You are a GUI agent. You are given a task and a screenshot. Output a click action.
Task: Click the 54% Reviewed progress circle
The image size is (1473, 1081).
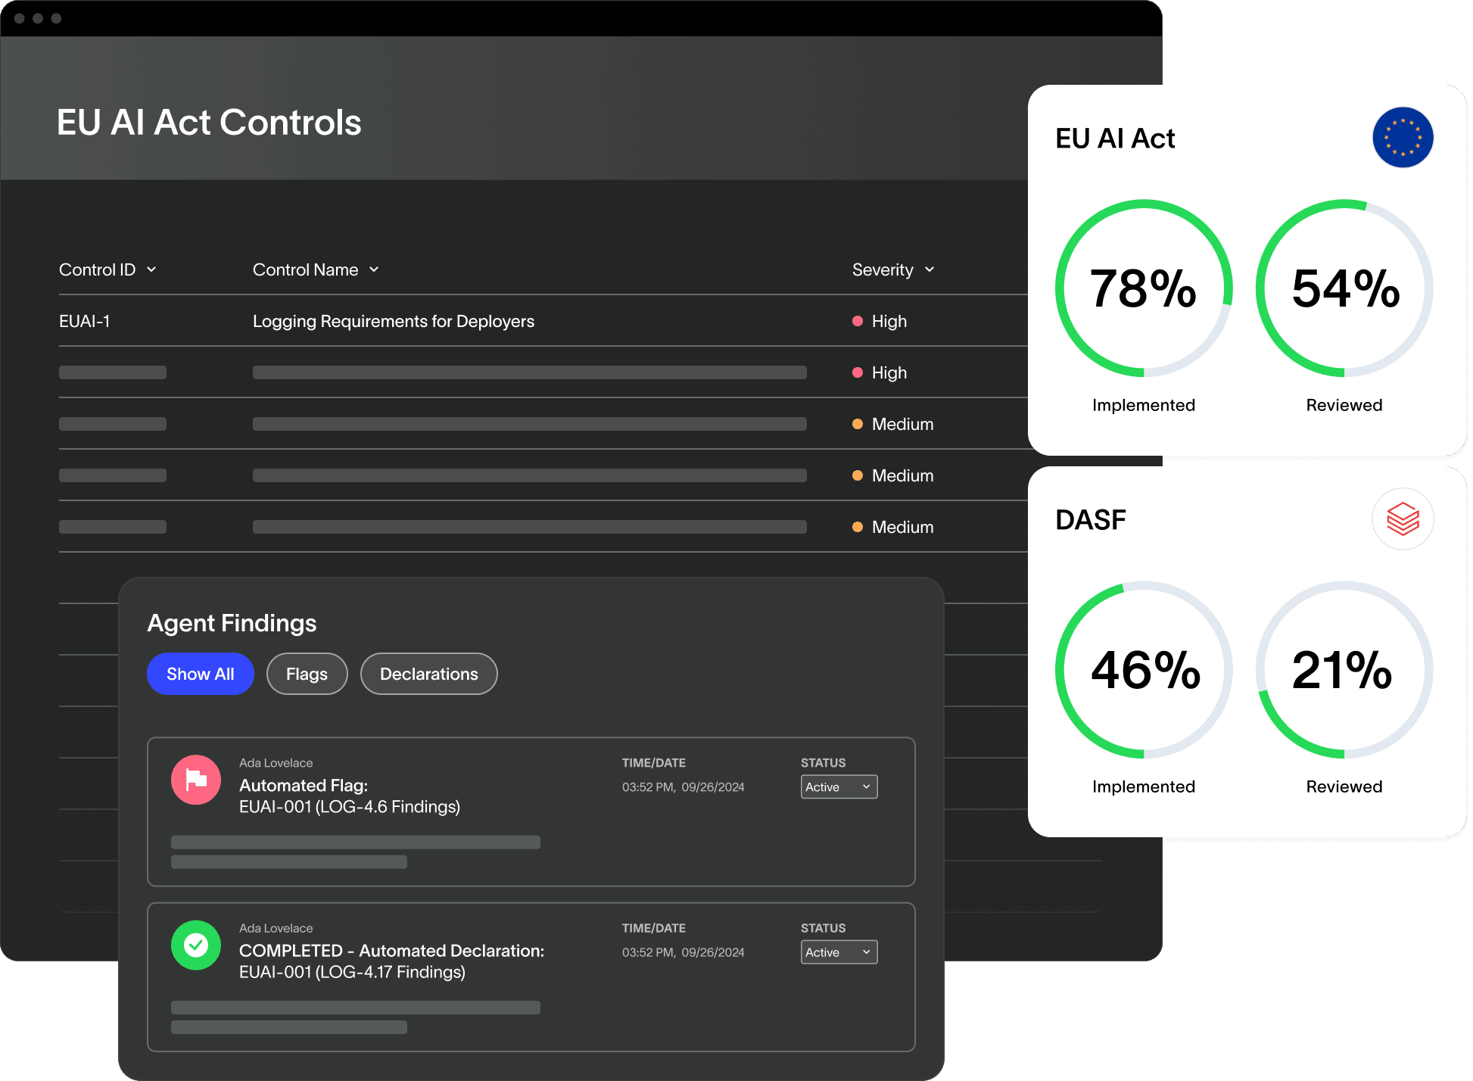[x=1344, y=288]
